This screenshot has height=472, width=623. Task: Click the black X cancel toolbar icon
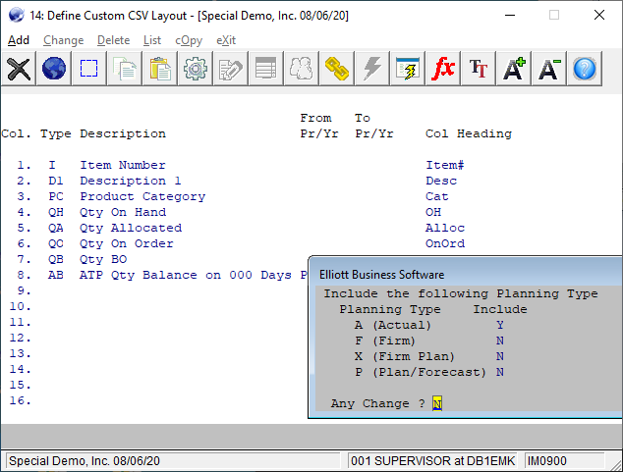[x=19, y=69]
